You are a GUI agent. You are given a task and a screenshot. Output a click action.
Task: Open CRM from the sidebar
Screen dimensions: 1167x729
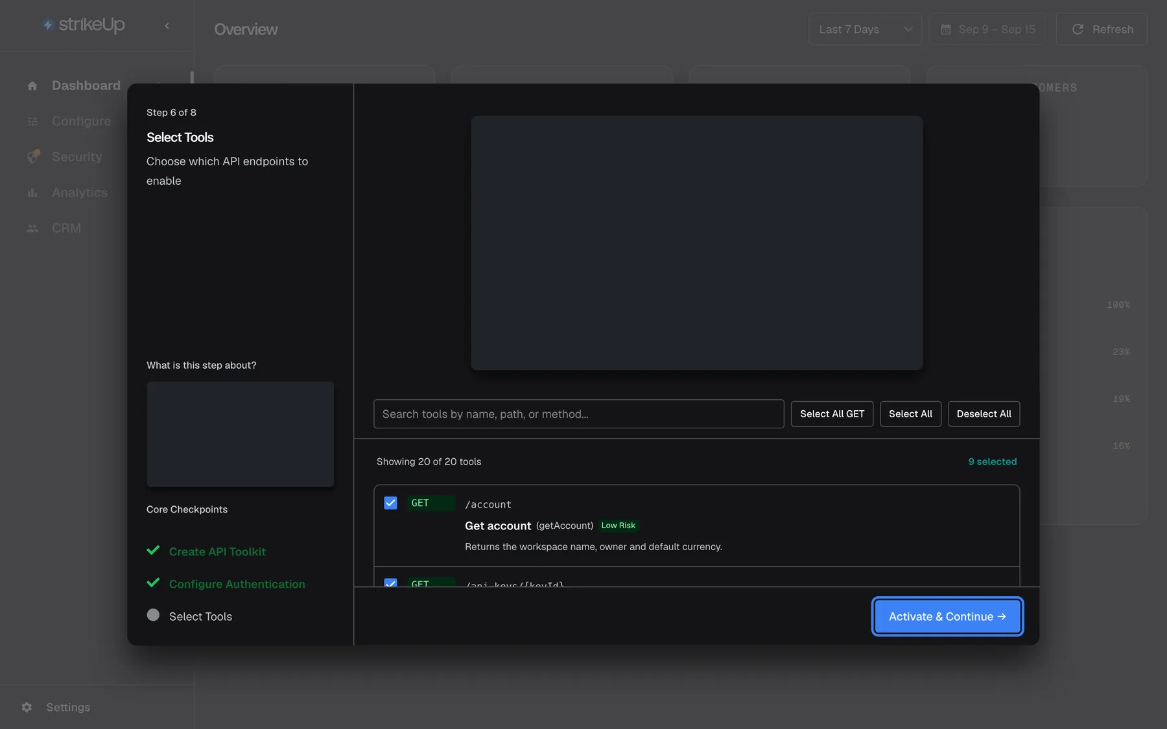click(x=66, y=228)
